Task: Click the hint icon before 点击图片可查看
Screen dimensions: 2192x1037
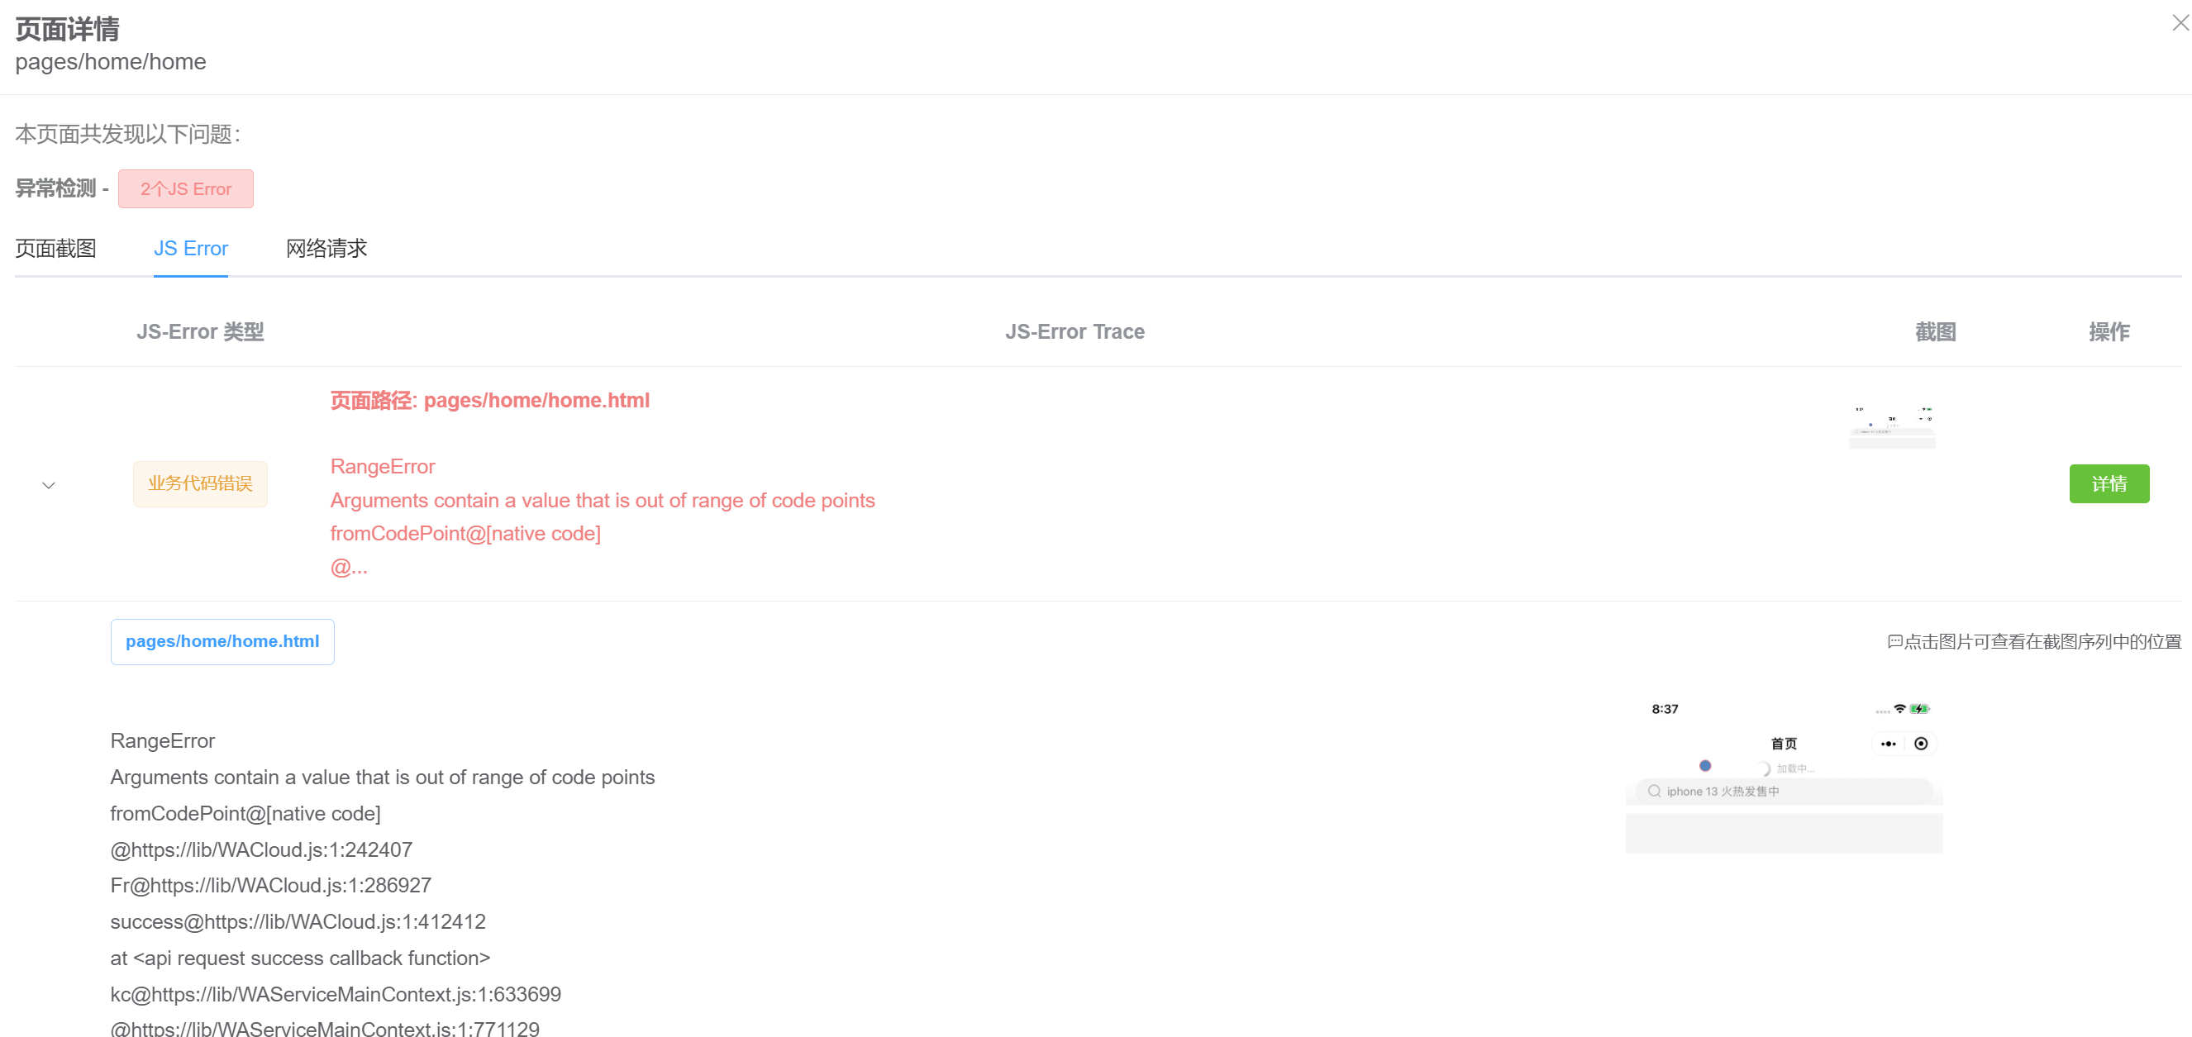Action: coord(1894,641)
